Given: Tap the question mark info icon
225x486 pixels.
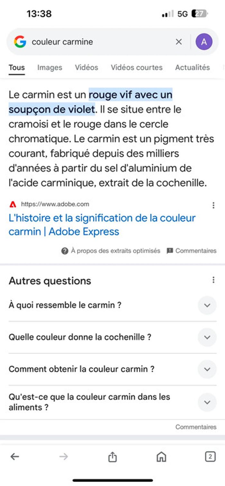Looking at the screenshot, I should [x=65, y=251].
